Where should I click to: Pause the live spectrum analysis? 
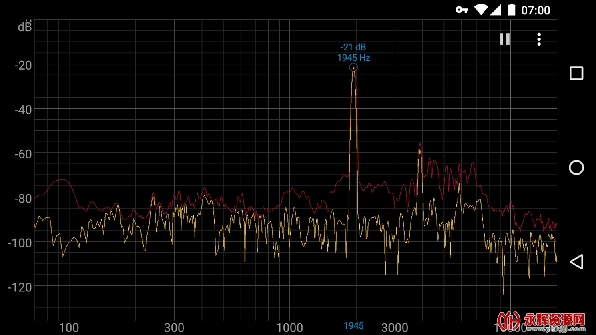504,39
